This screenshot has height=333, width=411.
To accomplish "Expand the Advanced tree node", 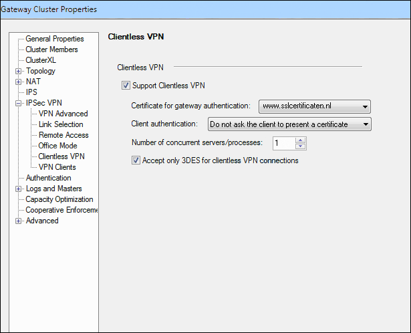I will 18,221.
